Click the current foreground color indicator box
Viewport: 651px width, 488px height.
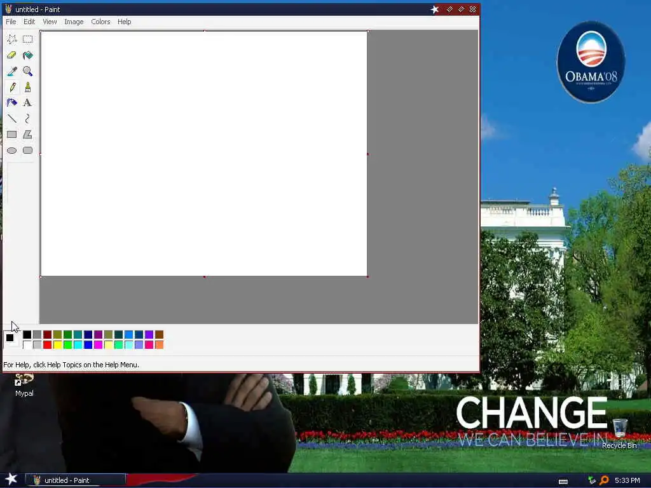[x=10, y=337]
